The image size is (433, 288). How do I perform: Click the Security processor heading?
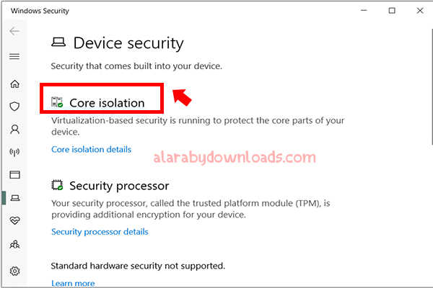pos(119,186)
